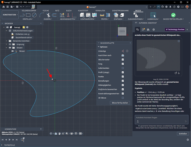The height and width of the screenshot is (147, 191).
Task: Click the OBEN face of the ViewCube
Action: point(122,31)
